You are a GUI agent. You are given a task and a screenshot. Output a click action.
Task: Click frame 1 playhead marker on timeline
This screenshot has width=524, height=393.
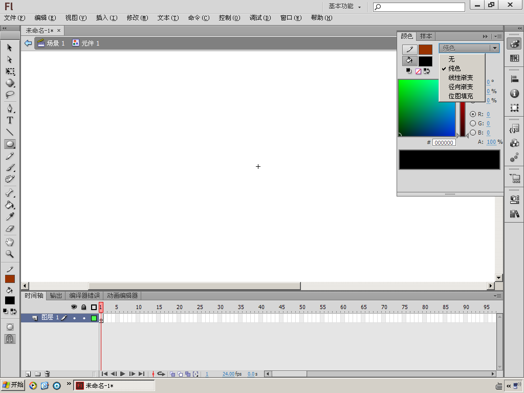pyautogui.click(x=101, y=307)
